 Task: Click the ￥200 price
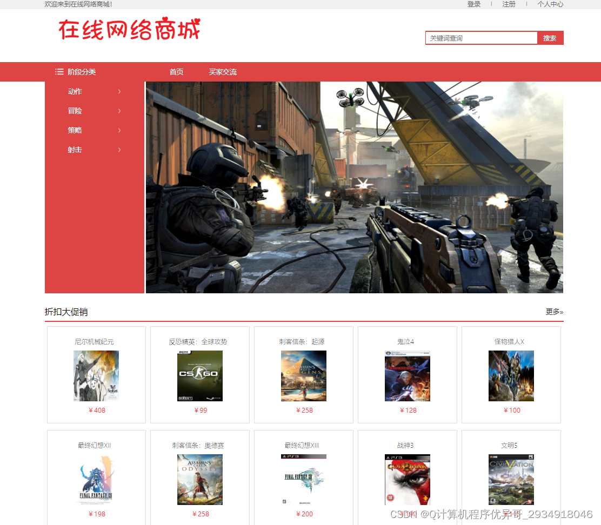(x=304, y=514)
